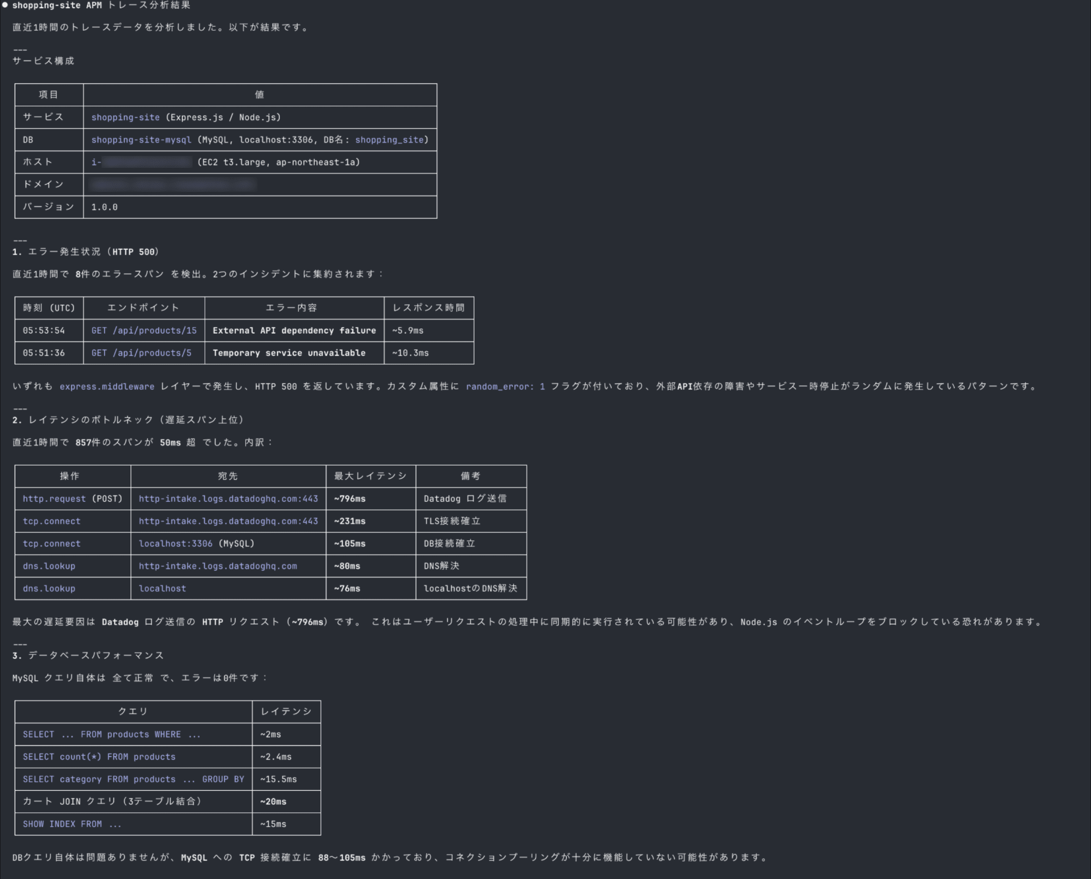Click the express.middleware code text
The height and width of the screenshot is (879, 1091).
pyautogui.click(x=107, y=387)
